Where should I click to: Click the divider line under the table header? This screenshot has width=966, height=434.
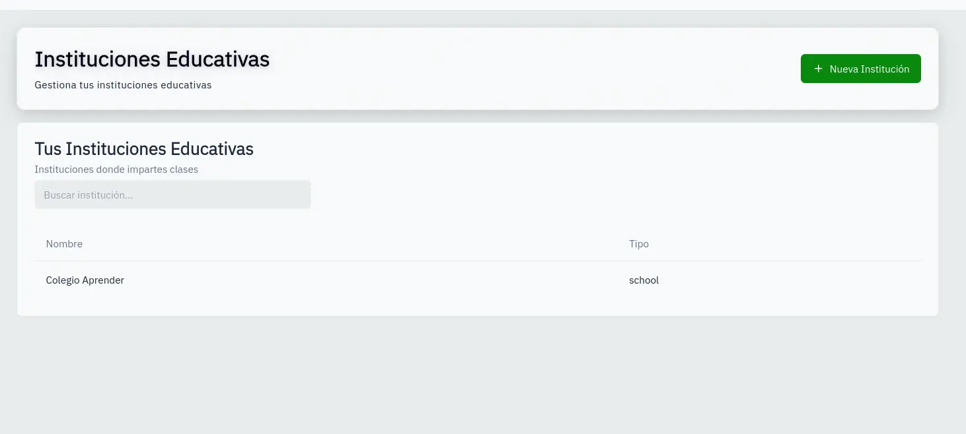point(477,261)
